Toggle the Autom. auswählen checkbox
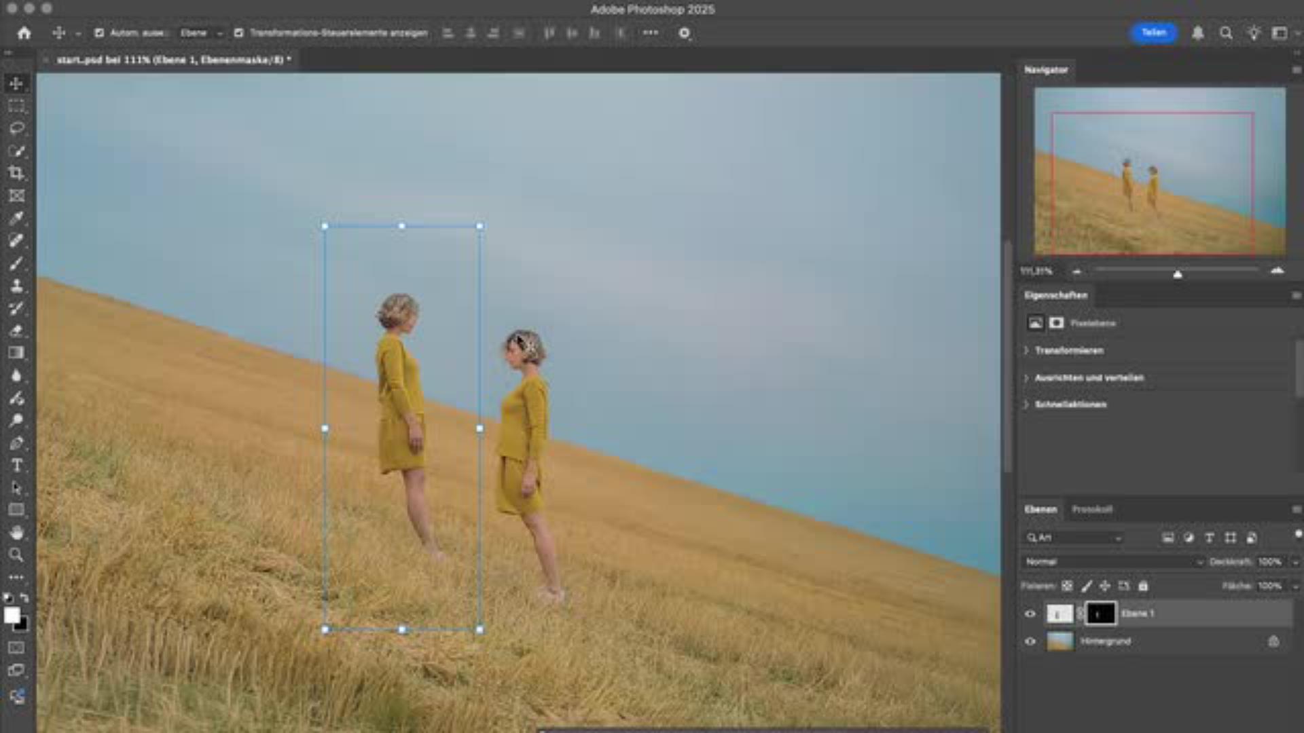This screenshot has height=733, width=1304. pyautogui.click(x=99, y=33)
